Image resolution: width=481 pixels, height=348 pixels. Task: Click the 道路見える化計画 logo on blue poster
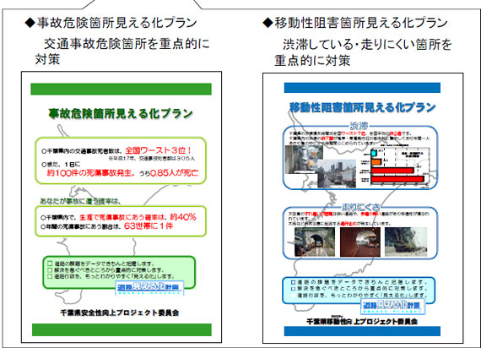pos(392,305)
